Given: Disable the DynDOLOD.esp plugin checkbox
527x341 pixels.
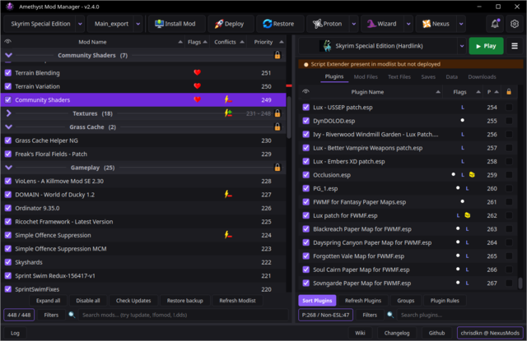Looking at the screenshot, I should [305, 121].
